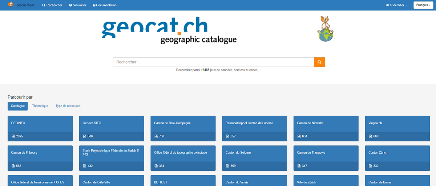The width and height of the screenshot is (436, 186).
Task: Click the globe icon next to Visualiser
Action: click(70, 5)
